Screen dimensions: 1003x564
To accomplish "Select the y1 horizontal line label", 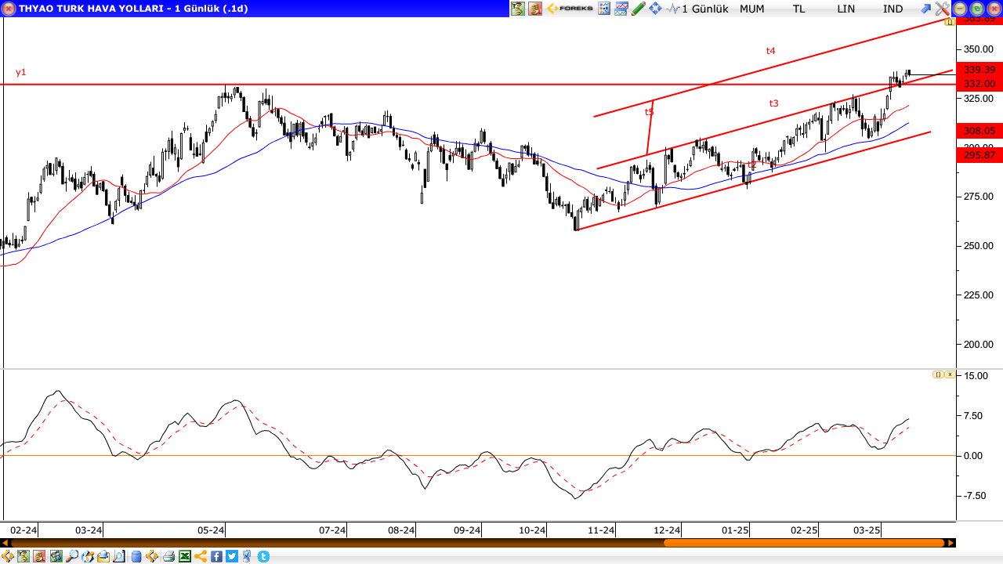I will click(x=21, y=72).
